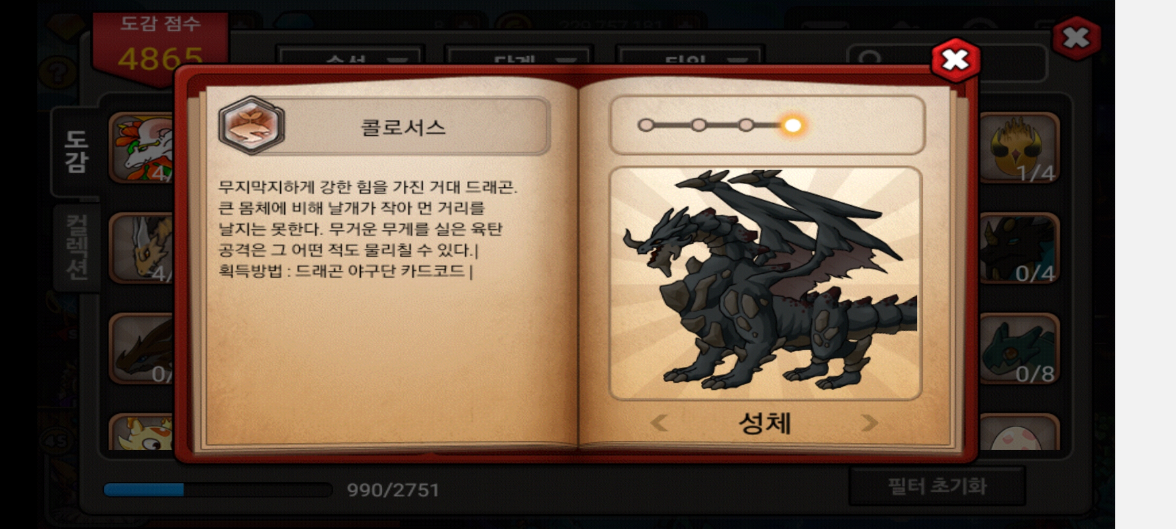Select the third growth stage dot

(746, 125)
